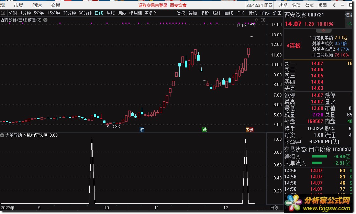Collapse the red up-arrow quote panel expander
Viewport: 356px width, 214px height.
click(x=324, y=30)
